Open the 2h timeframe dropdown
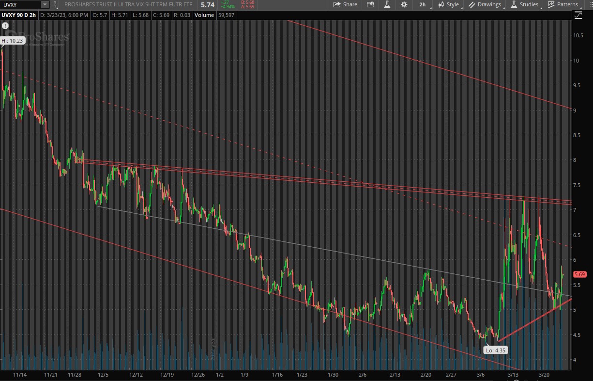This screenshot has width=593, height=381. tap(423, 4)
